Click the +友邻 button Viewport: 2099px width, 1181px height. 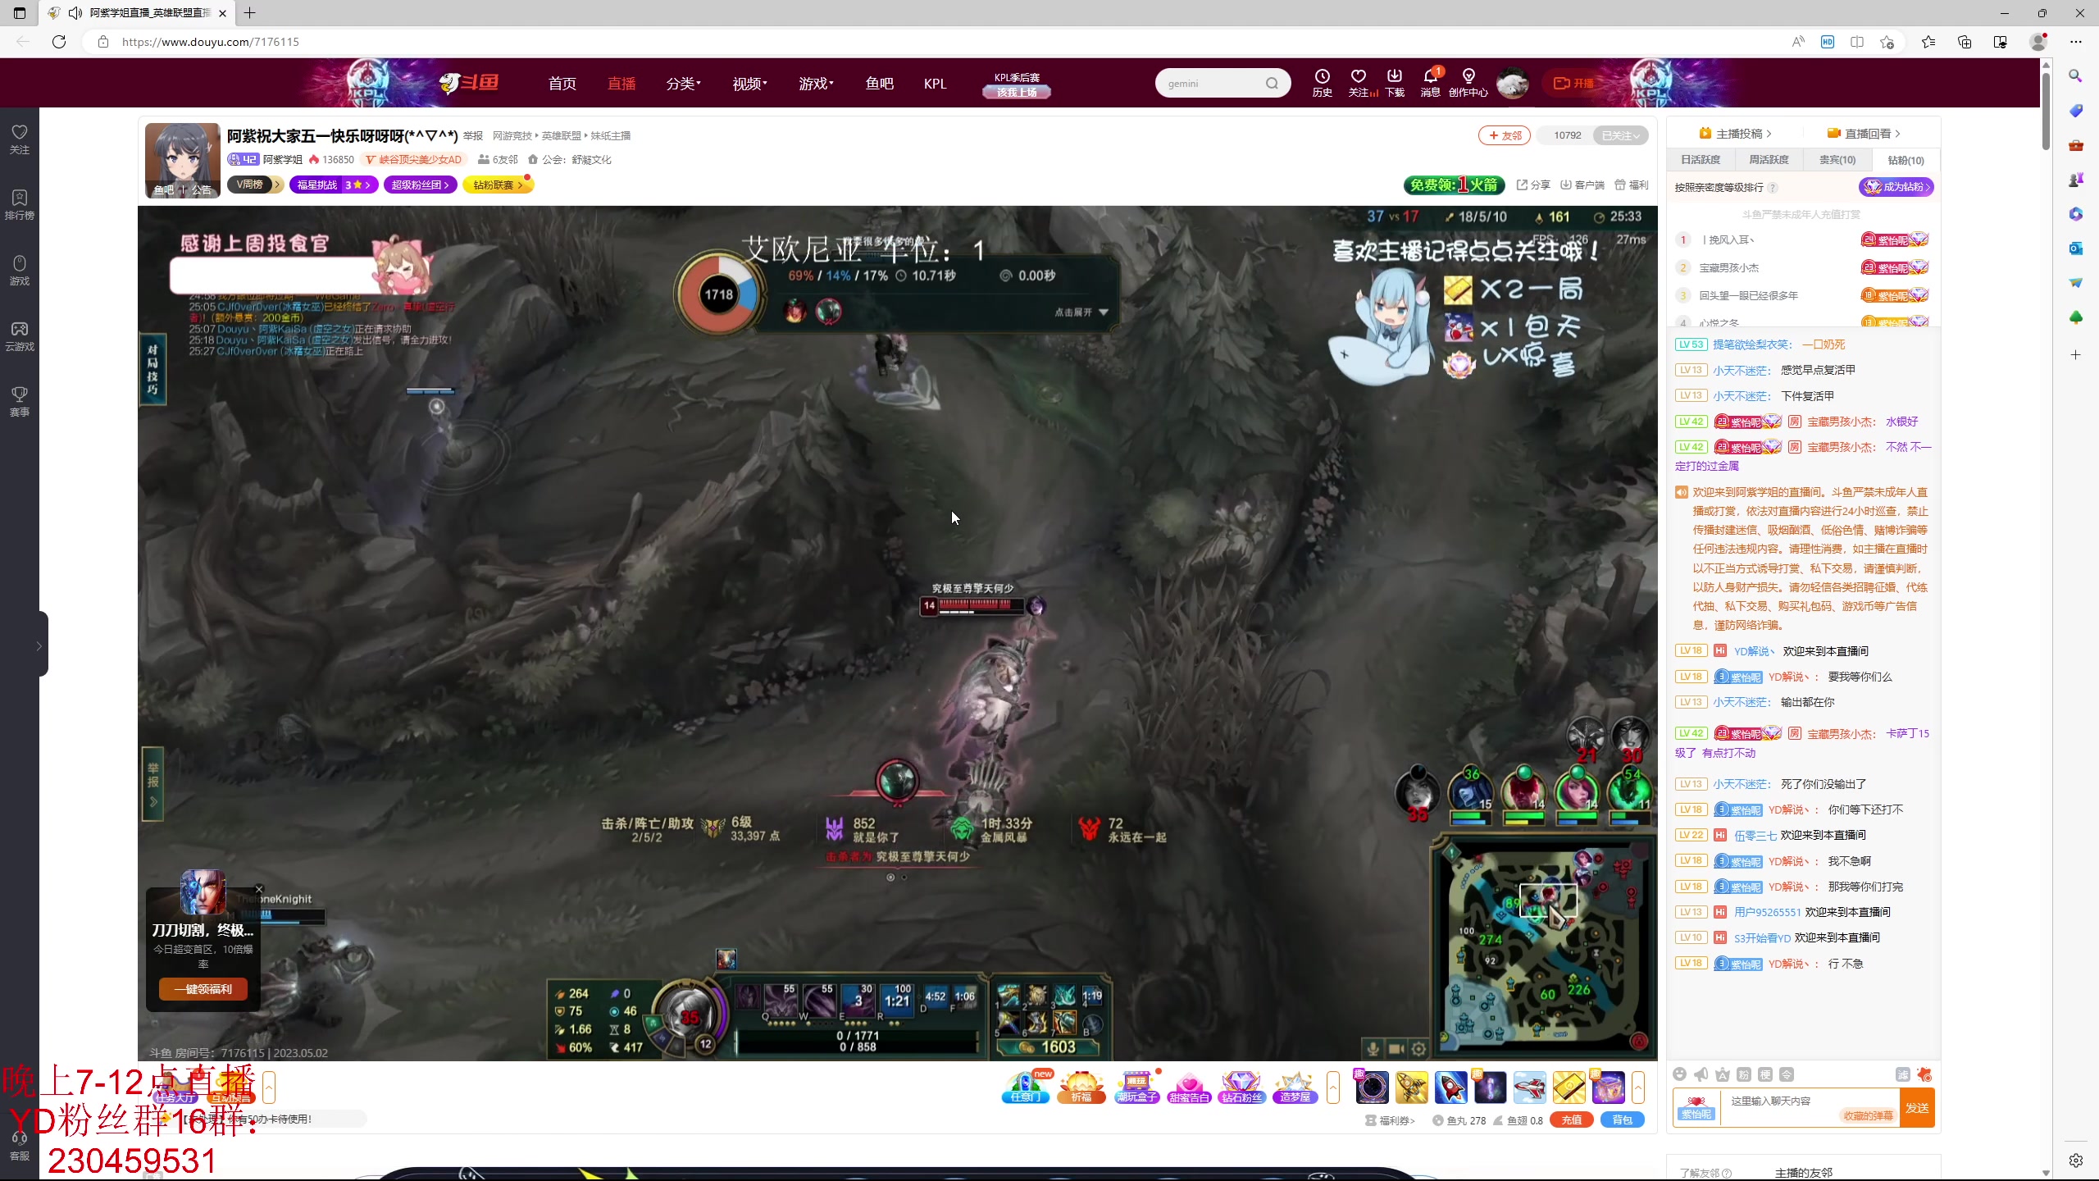(1505, 135)
